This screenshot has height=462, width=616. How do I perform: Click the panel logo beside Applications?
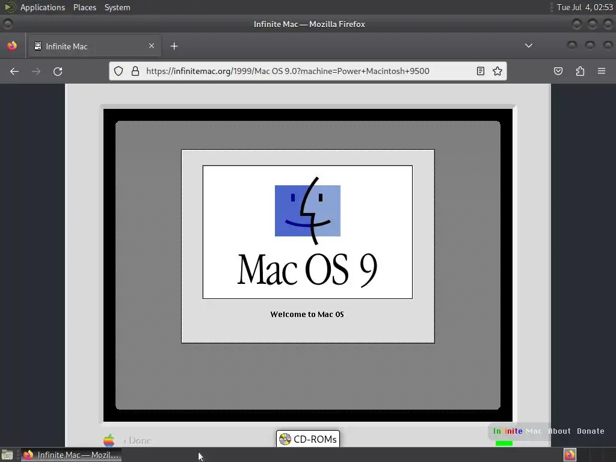tap(10, 7)
